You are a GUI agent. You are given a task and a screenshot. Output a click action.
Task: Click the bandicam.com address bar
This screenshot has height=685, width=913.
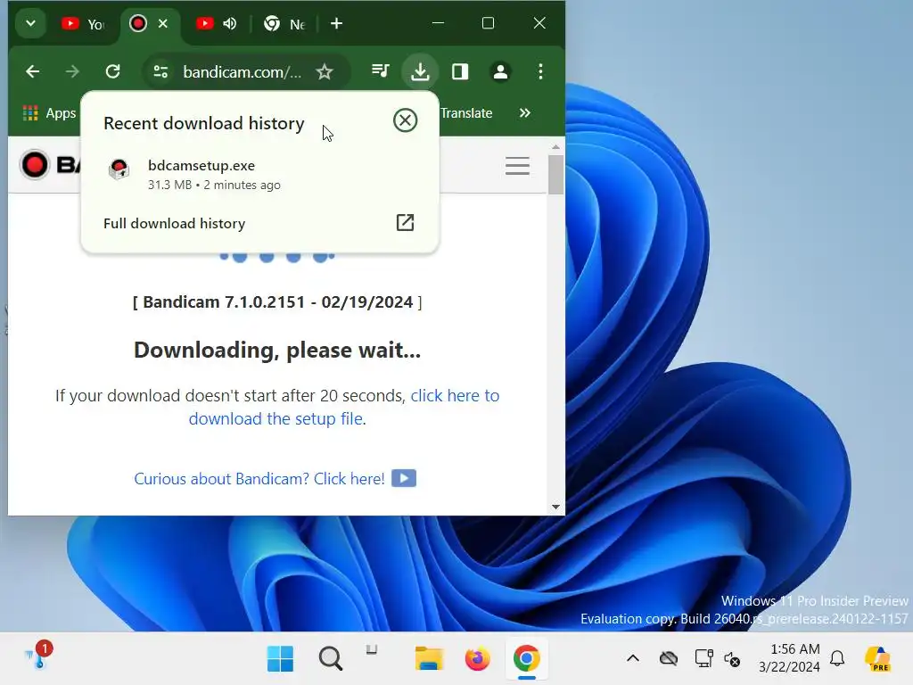click(x=243, y=71)
